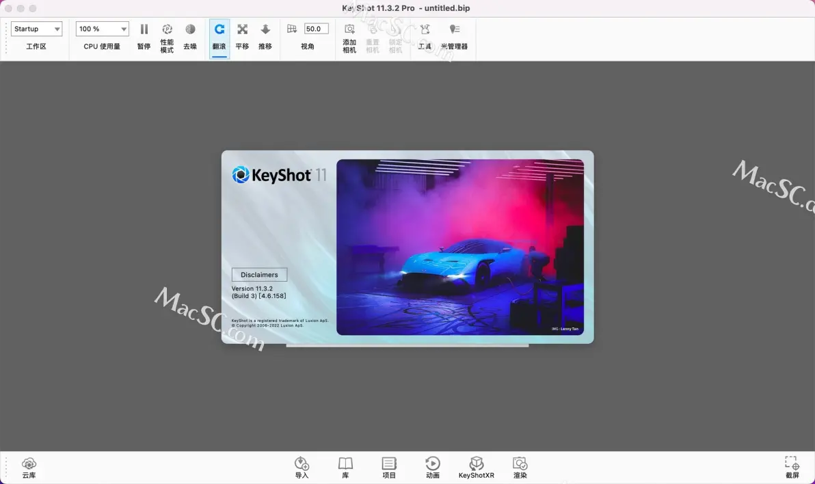The height and width of the screenshot is (484, 815).
Task: Toggle lock camera (锁定相机)
Action: point(396,38)
